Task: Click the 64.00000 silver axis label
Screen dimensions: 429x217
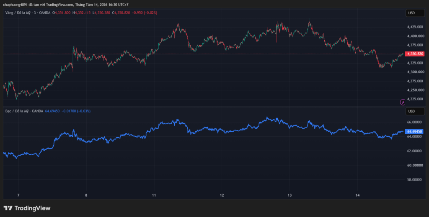Action: click(415, 136)
